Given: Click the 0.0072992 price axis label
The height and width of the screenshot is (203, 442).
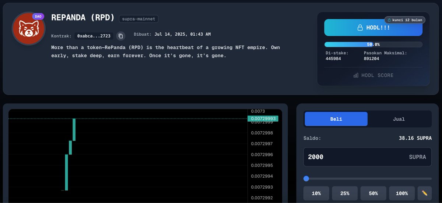Looking at the screenshot, I should (262, 198).
